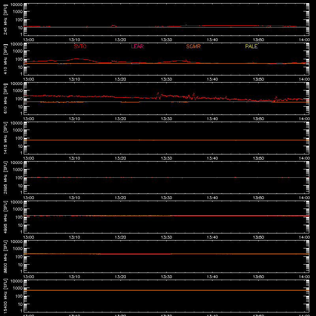Click the 1000 y-axis value on the 410 MHz panel
Viewport: 316px width, 316px height.
17,51
